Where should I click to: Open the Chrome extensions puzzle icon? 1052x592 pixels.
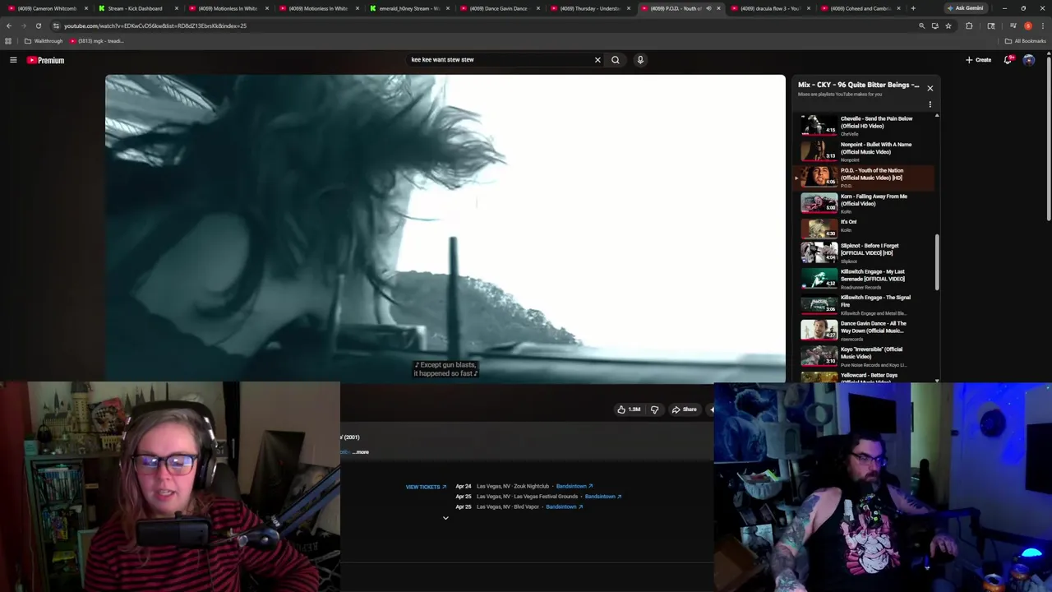(969, 25)
